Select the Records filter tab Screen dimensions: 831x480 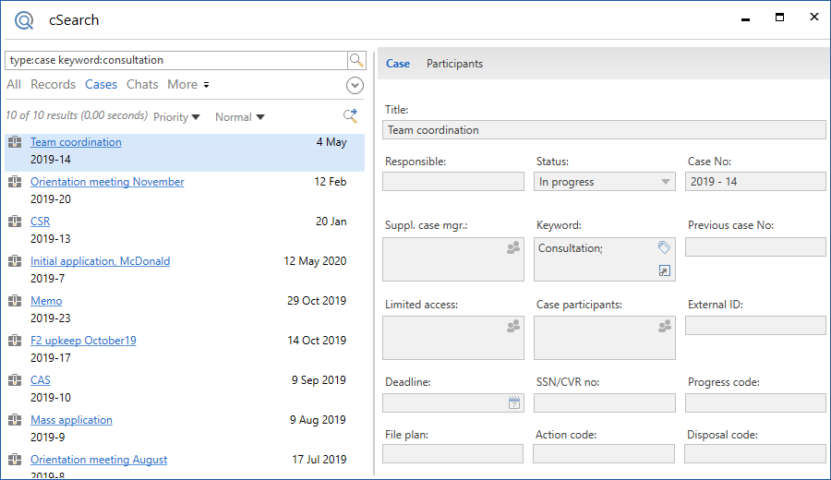tap(53, 85)
